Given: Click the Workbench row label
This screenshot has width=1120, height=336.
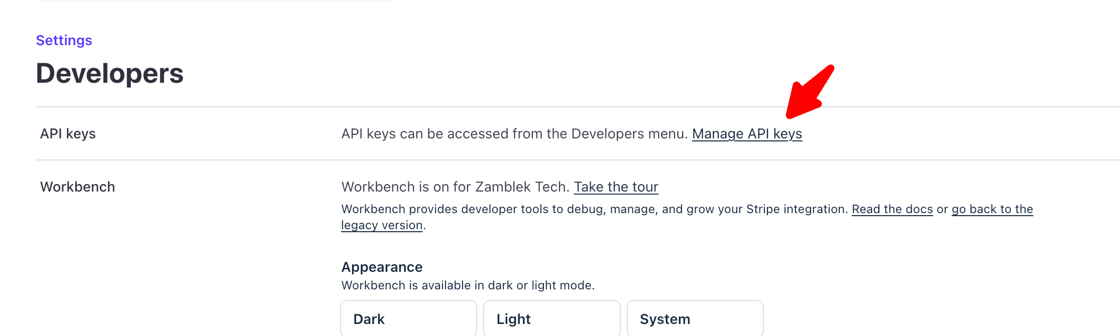Looking at the screenshot, I should [77, 187].
